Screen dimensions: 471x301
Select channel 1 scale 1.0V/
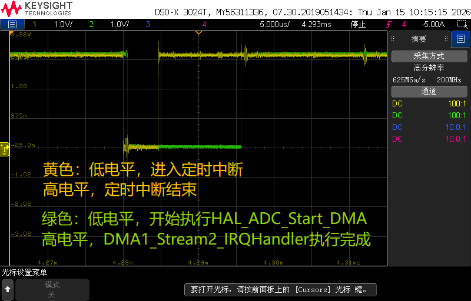pyautogui.click(x=63, y=24)
